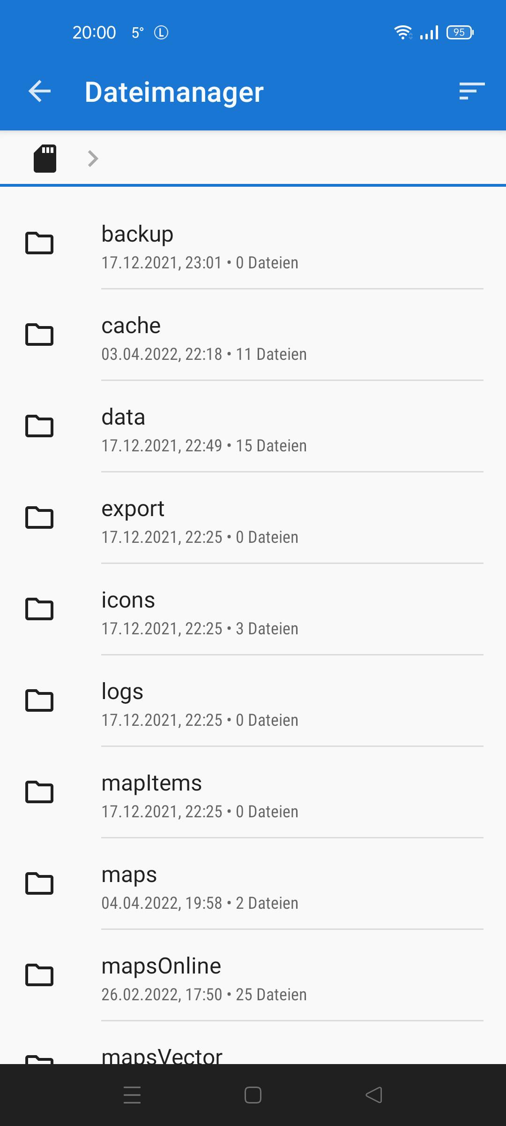Tap the backup folder icon
This screenshot has height=1126, width=506.
39,243
